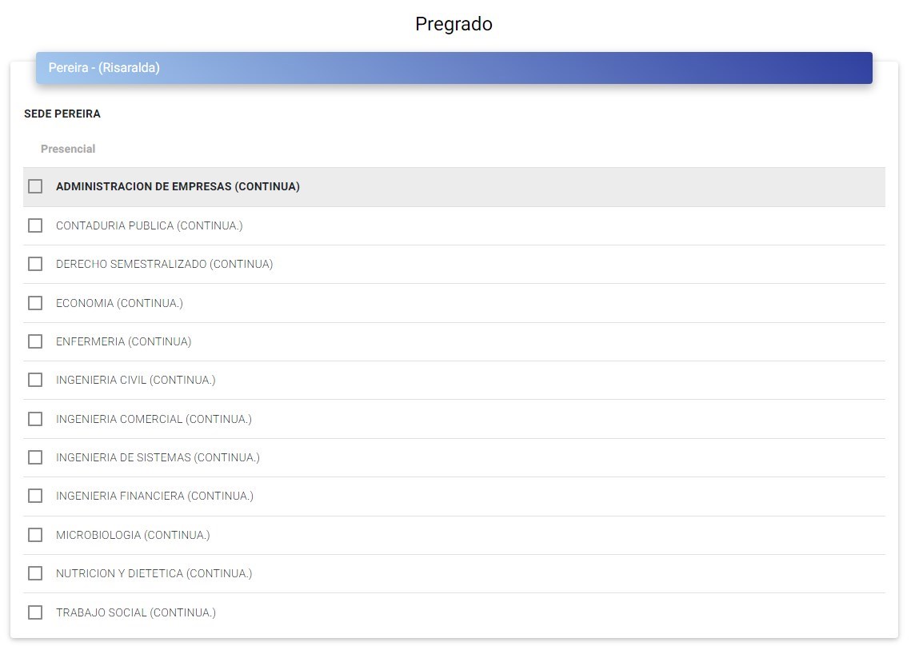The image size is (919, 650).
Task: Click the NUTRICION Y DIETETICA (CONTINUA.) label
Action: coord(154,573)
